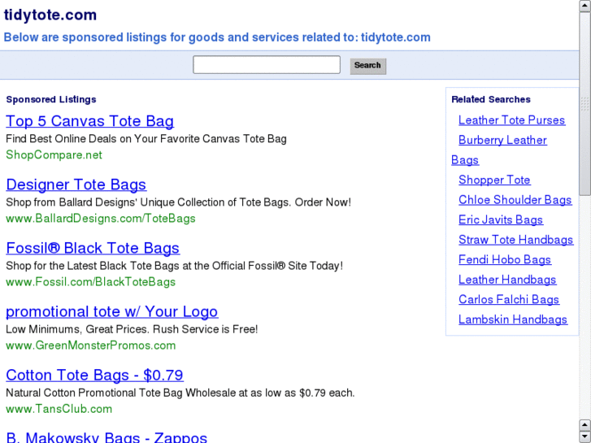The image size is (591, 443).
Task: Open Cotton Tote Bags - $0.79 listing
Action: click(94, 376)
